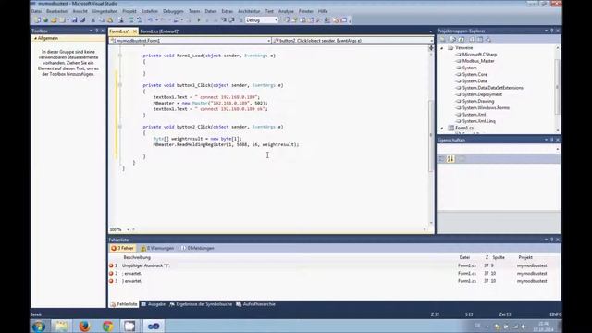Screen dimensions: 592x333
Task: Open the Bearbeiten menu
Action: [56, 11]
